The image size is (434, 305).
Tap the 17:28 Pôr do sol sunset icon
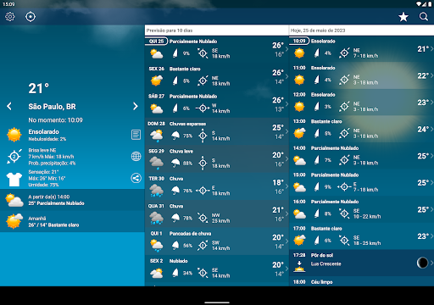(x=299, y=267)
